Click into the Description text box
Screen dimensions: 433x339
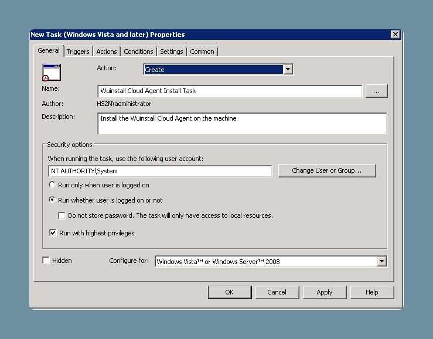[x=242, y=124]
